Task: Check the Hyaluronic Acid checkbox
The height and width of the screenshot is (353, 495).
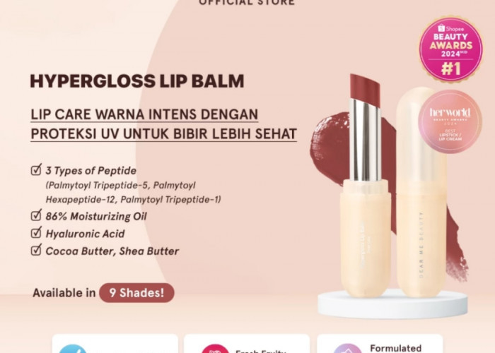Action: [x=36, y=232]
